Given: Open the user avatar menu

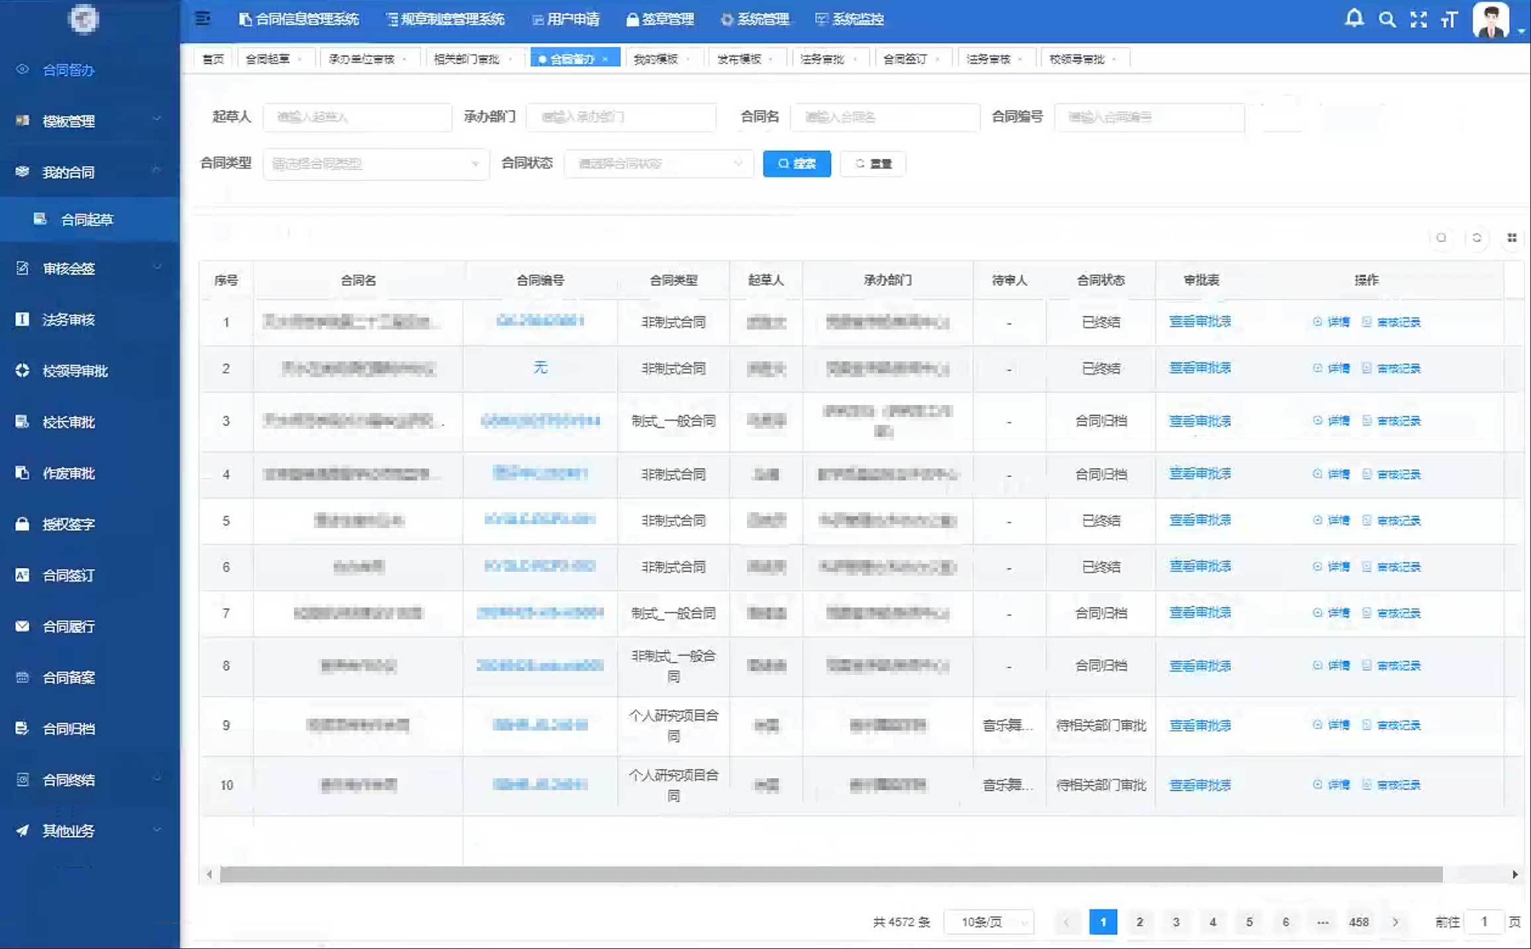Looking at the screenshot, I should pos(1491,20).
